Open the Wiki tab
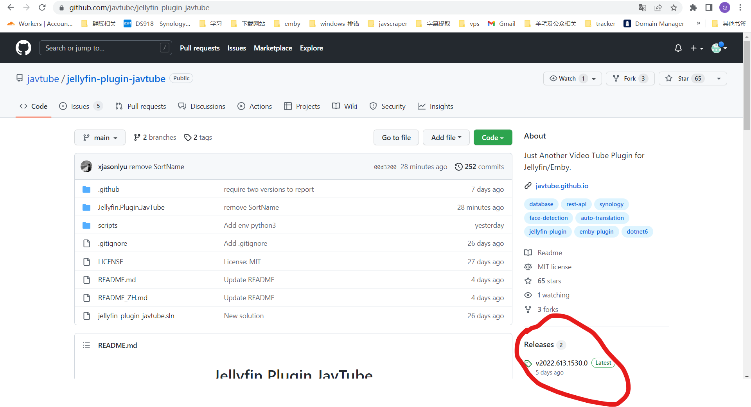Viewport: 751px width, 407px height. (345, 106)
